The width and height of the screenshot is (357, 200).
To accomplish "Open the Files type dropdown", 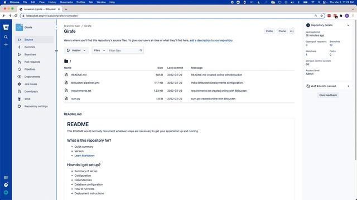I will coord(99,51).
